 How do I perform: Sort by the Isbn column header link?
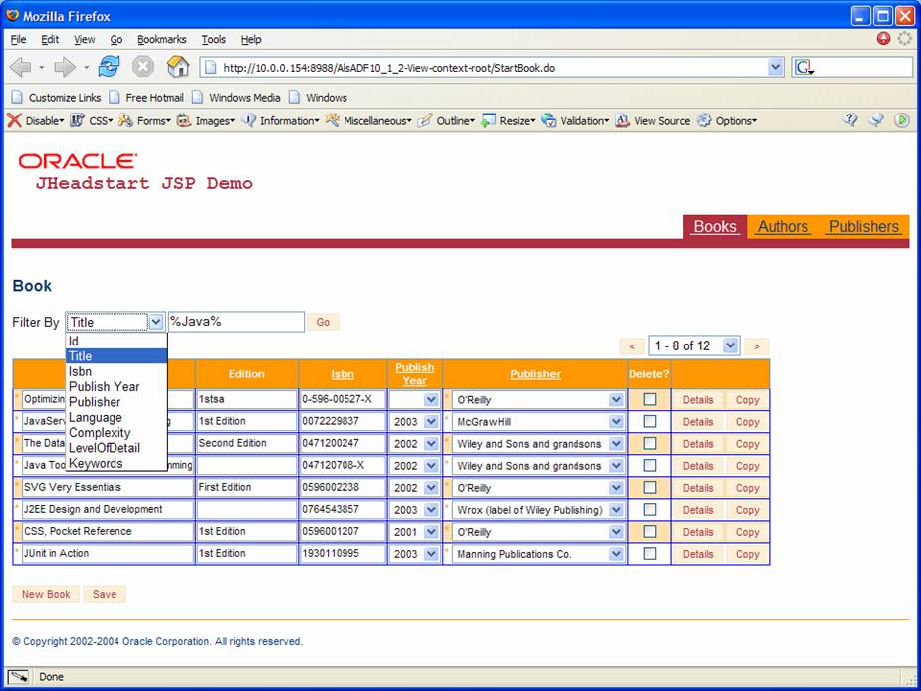pos(343,374)
